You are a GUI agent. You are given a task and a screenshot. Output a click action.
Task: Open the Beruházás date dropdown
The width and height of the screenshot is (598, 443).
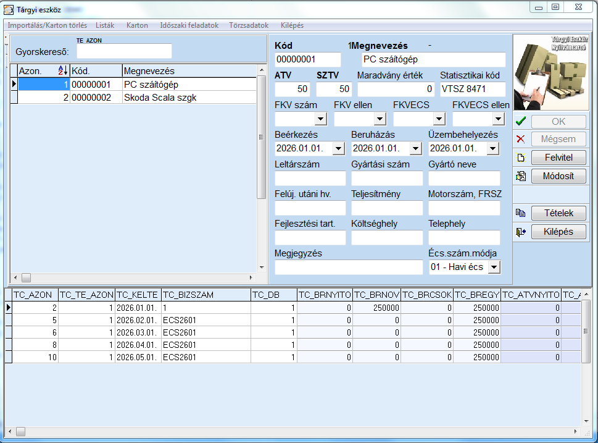coord(416,148)
